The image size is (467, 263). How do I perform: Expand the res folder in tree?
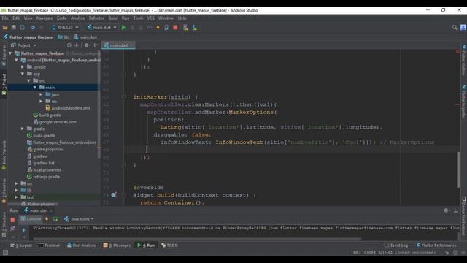(x=41, y=102)
